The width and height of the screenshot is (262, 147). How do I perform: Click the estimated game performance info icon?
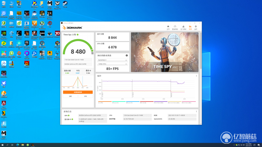click(127, 56)
